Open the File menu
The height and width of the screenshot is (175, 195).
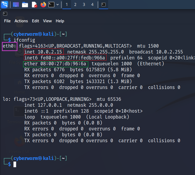tap(7, 21)
